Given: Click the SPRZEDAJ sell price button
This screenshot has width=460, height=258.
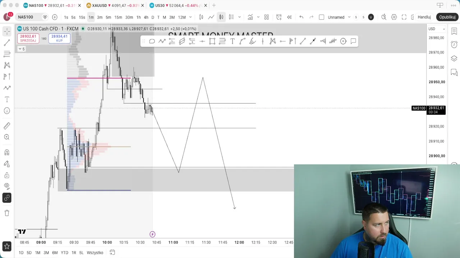Looking at the screenshot, I should pos(28,38).
